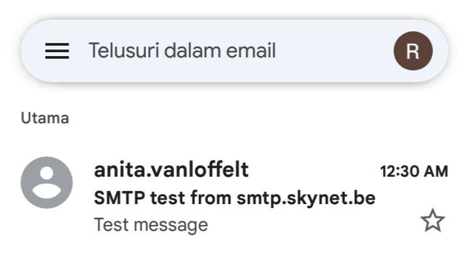Viewport: 467px width, 266px height.
Task: Show the side drawer via three-line icon
Action: [x=57, y=51]
